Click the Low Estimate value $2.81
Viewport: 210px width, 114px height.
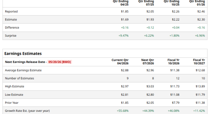[x=125, y=95]
